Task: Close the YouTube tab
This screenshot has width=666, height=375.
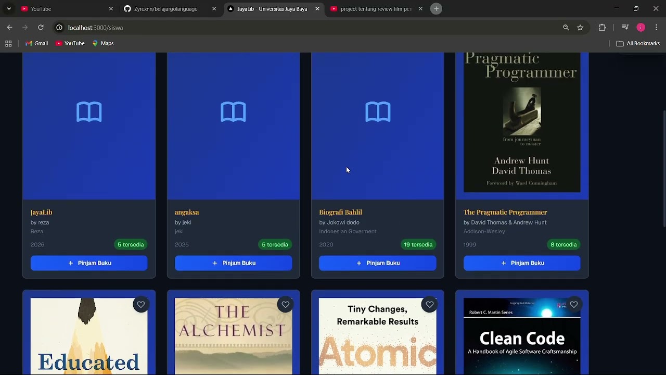Action: 111,9
